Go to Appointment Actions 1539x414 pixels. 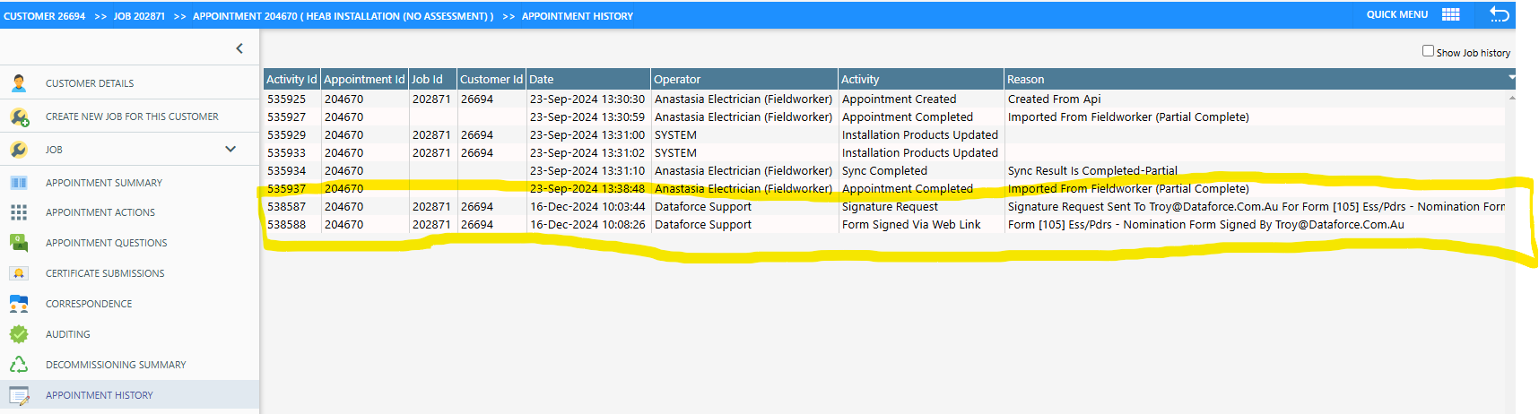coord(100,212)
